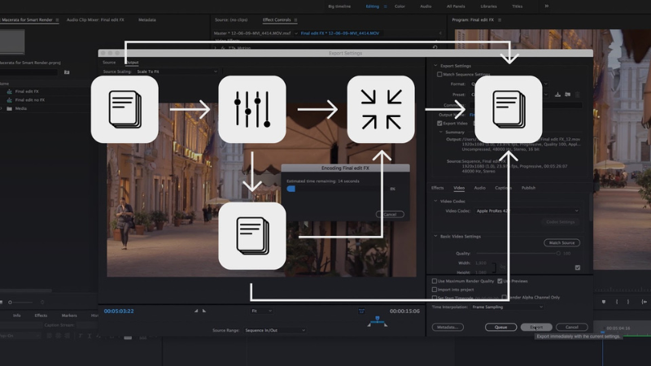Enable Match Sequence Settings checkbox

point(440,74)
